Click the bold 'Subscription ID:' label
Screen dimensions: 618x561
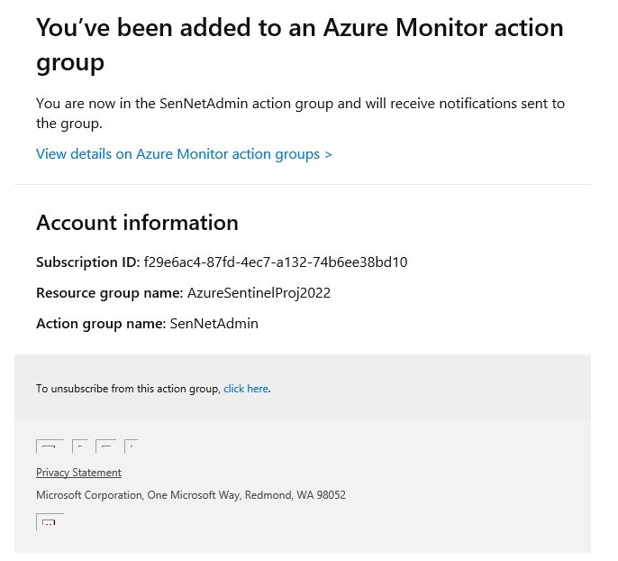click(x=87, y=262)
